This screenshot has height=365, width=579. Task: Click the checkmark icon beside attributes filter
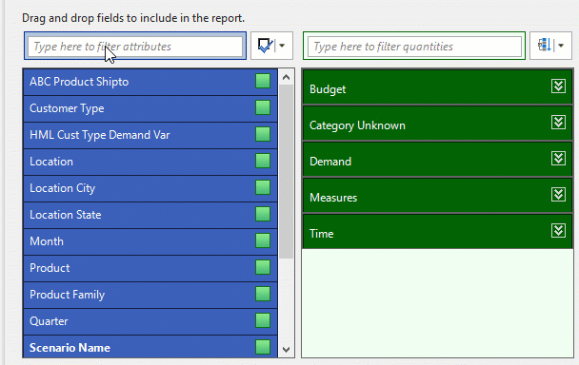[x=265, y=46]
